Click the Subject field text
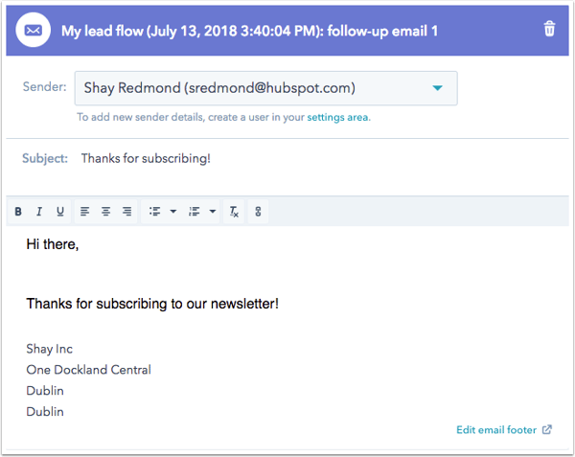The image size is (575, 457). click(x=146, y=158)
